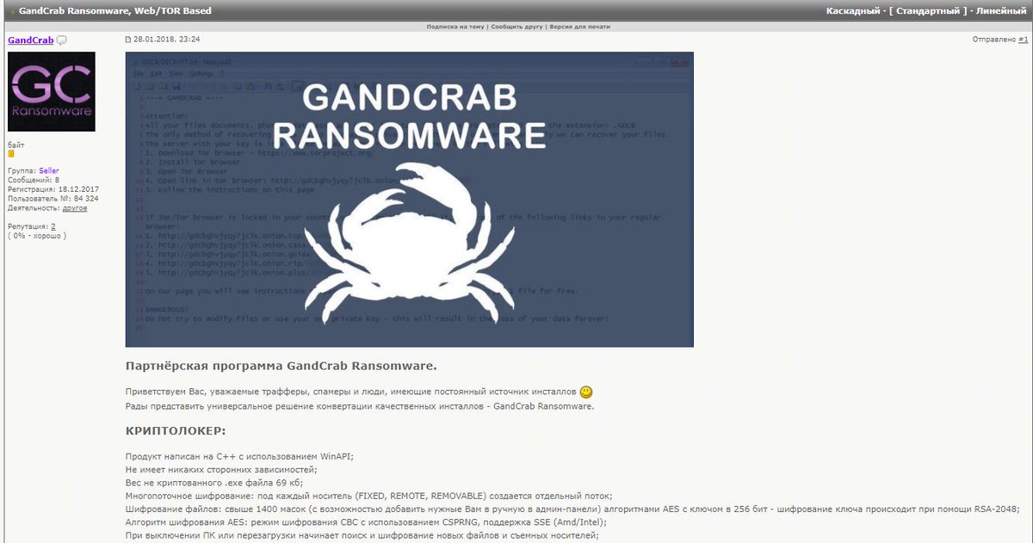Screen dimensions: 1033x543
Task: Click the 'Регистрация: 18.12.2017' text
Action: coord(53,189)
